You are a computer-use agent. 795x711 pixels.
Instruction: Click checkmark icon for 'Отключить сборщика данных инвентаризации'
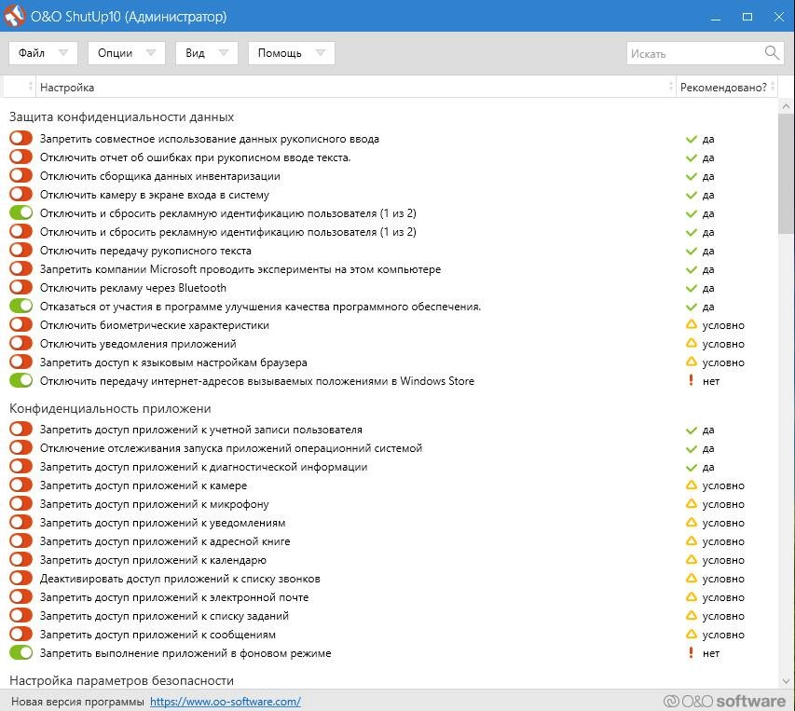coord(691,176)
